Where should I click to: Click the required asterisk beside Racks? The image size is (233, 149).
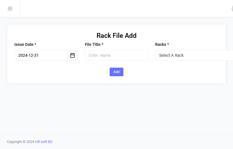168,45
